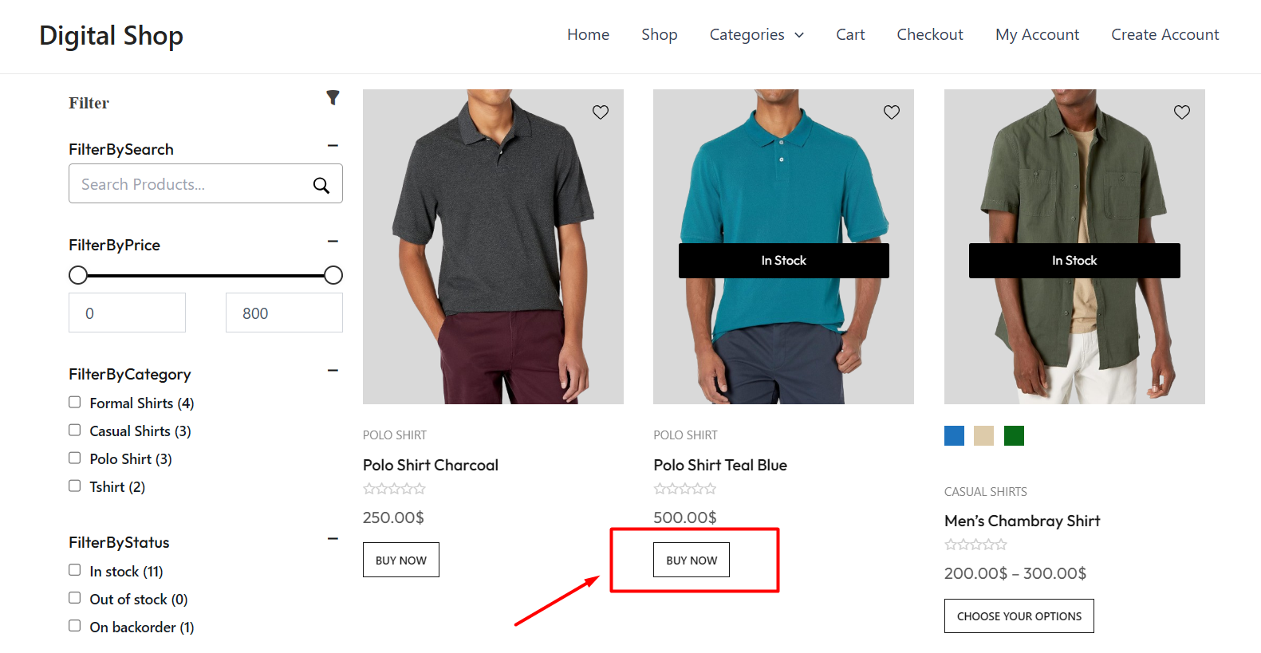Click the star rating under Men's Chambray Shirt
This screenshot has height=653, width=1261.
[975, 544]
